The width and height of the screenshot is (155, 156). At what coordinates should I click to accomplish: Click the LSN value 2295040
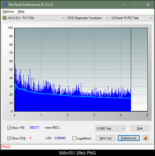coord(60,138)
